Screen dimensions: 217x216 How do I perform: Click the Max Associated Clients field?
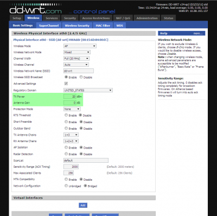pyautogui.click(x=68, y=173)
